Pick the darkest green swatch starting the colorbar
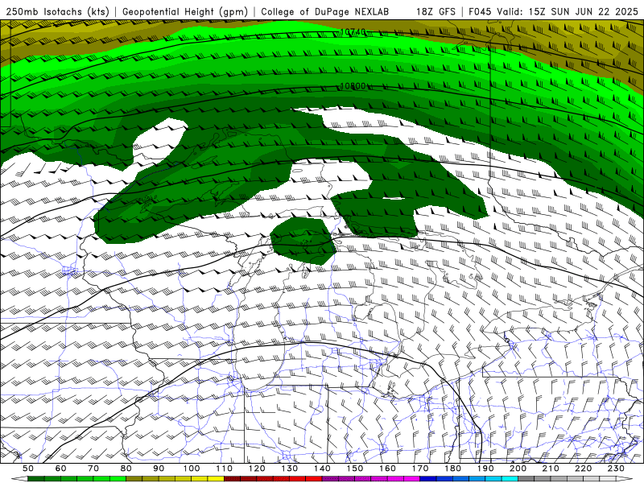 (36, 479)
